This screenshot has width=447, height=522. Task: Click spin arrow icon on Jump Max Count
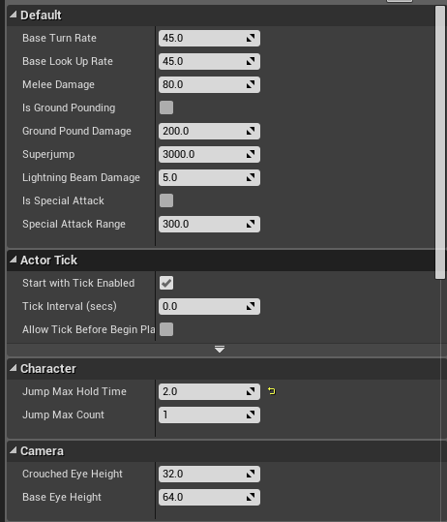pyautogui.click(x=251, y=415)
